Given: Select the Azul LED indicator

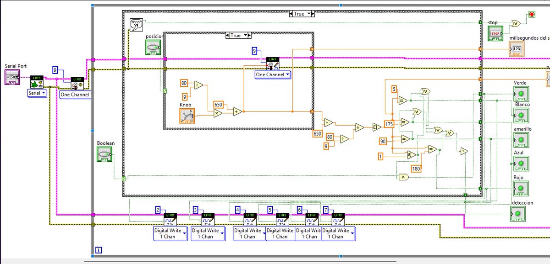Looking at the screenshot, I should point(521,164).
